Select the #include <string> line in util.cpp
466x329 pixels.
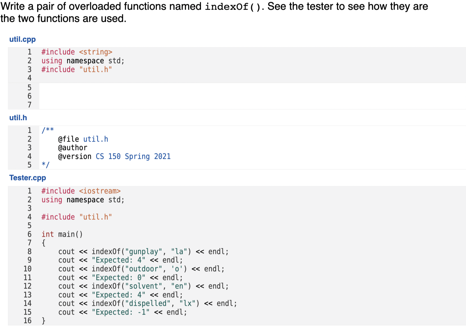[x=77, y=52]
